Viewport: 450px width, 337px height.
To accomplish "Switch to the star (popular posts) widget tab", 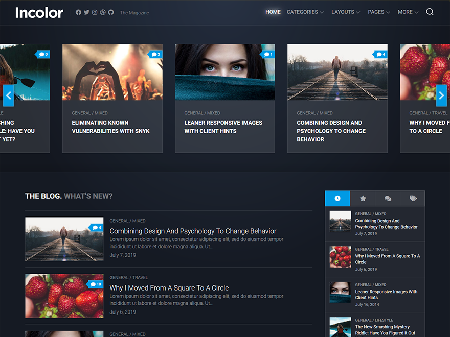I will click(x=363, y=199).
